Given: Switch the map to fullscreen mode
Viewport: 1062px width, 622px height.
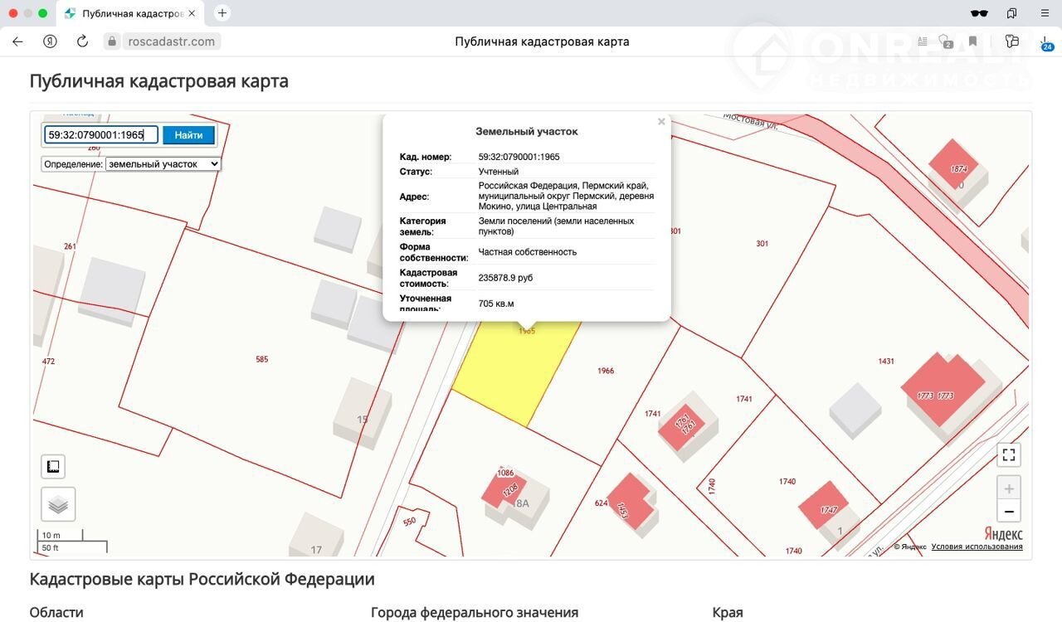Looking at the screenshot, I should (1009, 454).
